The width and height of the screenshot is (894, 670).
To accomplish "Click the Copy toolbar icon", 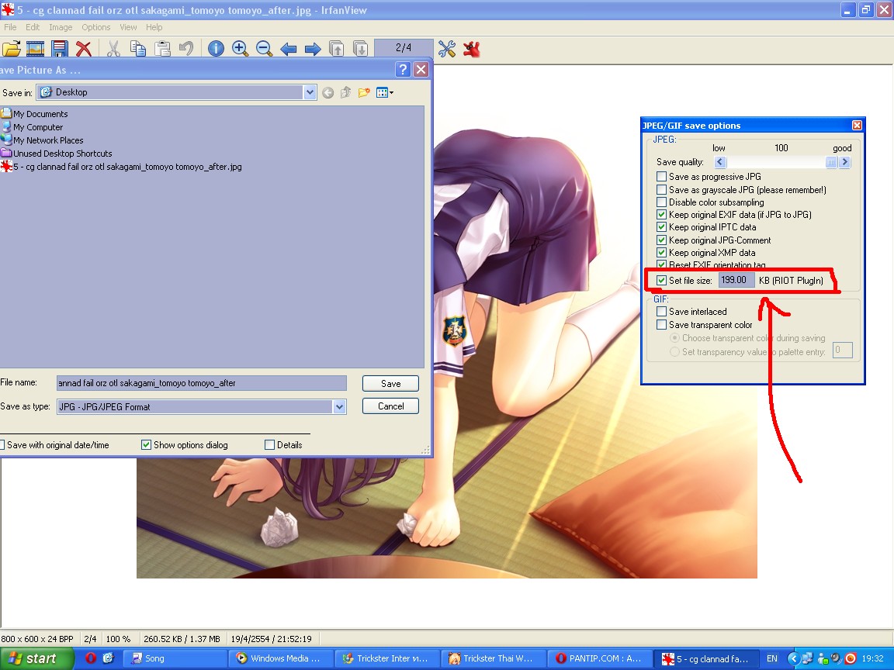I will coord(138,49).
